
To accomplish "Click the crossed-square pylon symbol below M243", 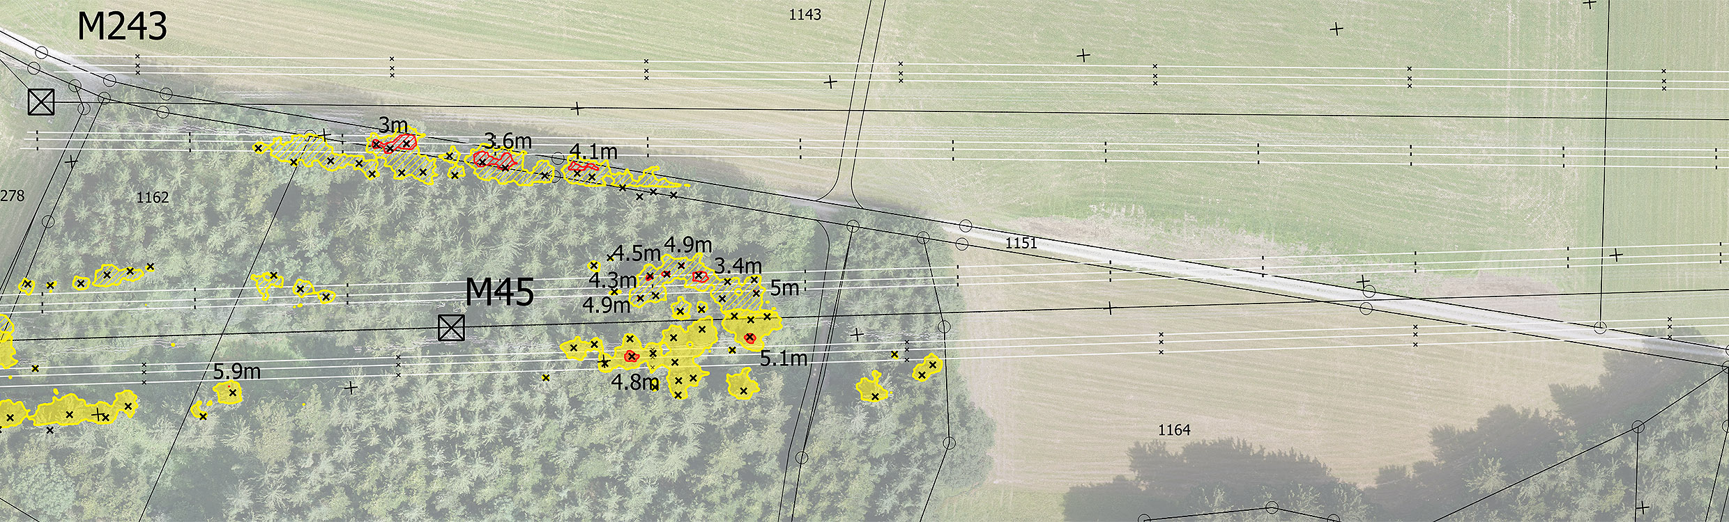I will click(x=41, y=102).
